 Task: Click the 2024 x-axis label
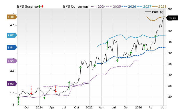coord(39,107)
